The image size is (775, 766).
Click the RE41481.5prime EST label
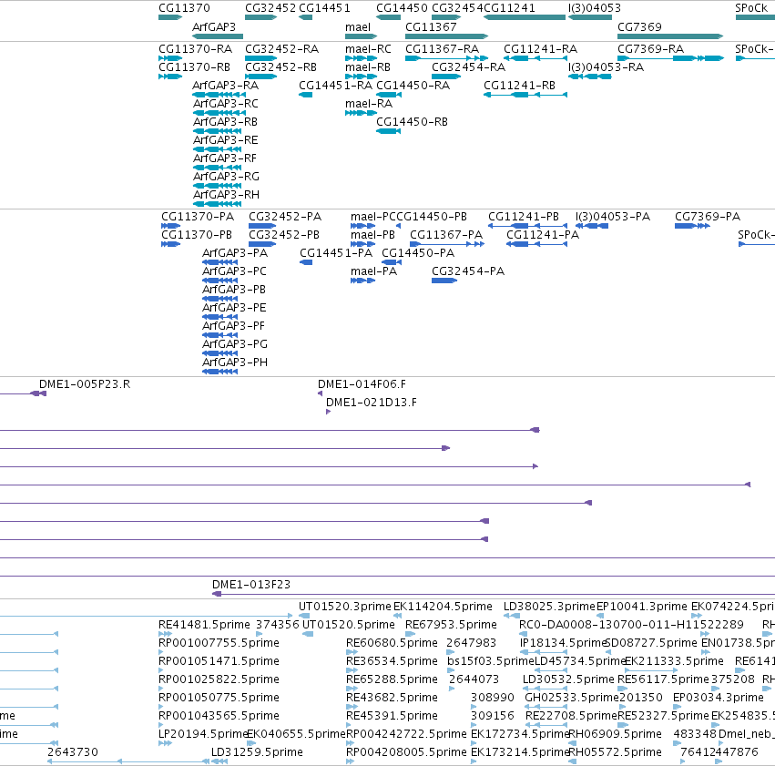point(204,625)
